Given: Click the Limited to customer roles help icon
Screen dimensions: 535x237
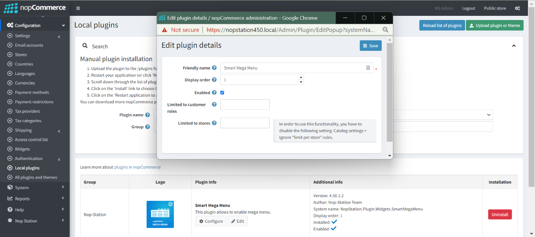Looking at the screenshot, I should [x=214, y=105].
